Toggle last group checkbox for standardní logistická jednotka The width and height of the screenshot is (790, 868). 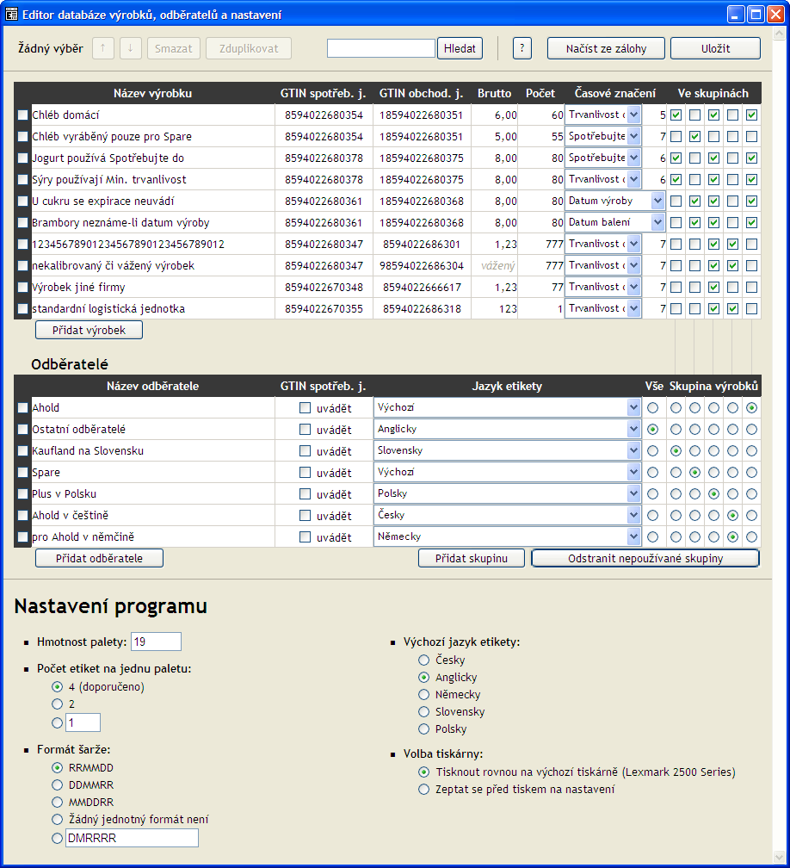[751, 309]
